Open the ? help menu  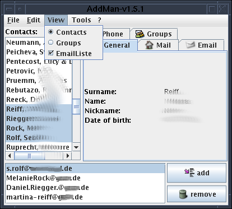[99, 20]
